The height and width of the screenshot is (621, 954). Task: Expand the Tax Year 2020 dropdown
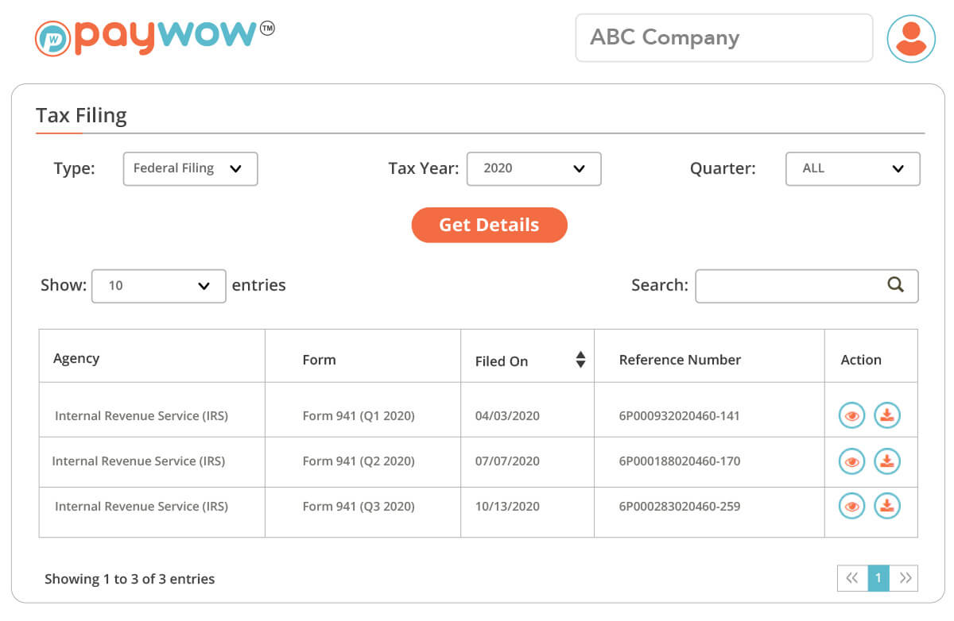[x=533, y=168]
